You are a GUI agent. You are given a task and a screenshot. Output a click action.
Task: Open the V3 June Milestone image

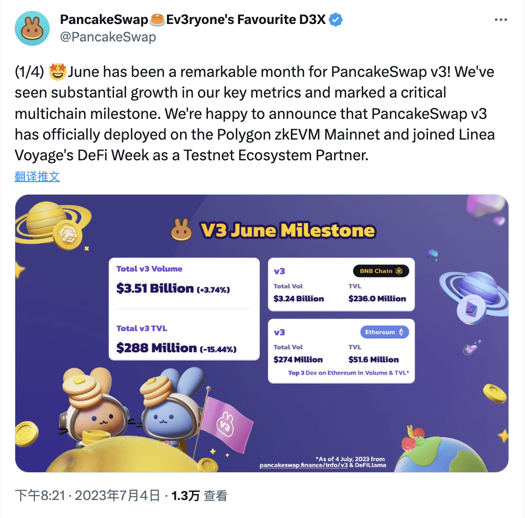[262, 332]
